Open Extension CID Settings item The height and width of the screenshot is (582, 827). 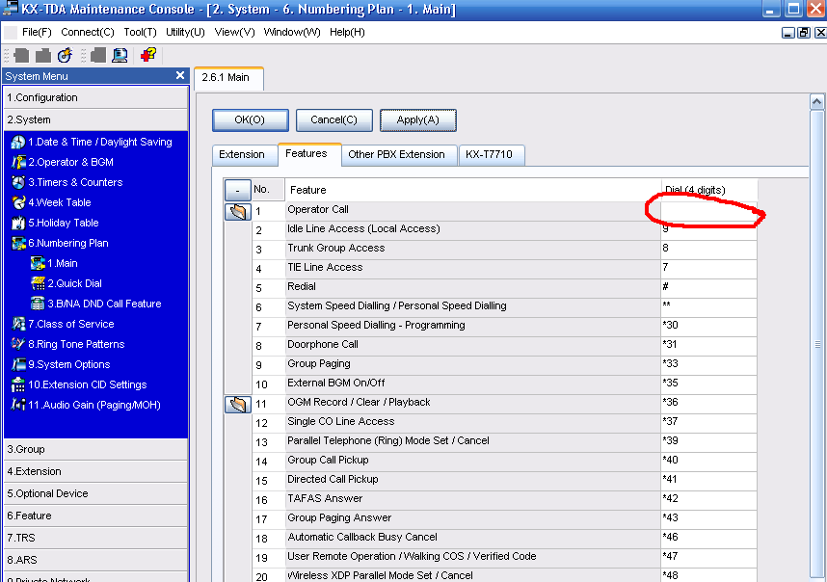click(x=87, y=384)
